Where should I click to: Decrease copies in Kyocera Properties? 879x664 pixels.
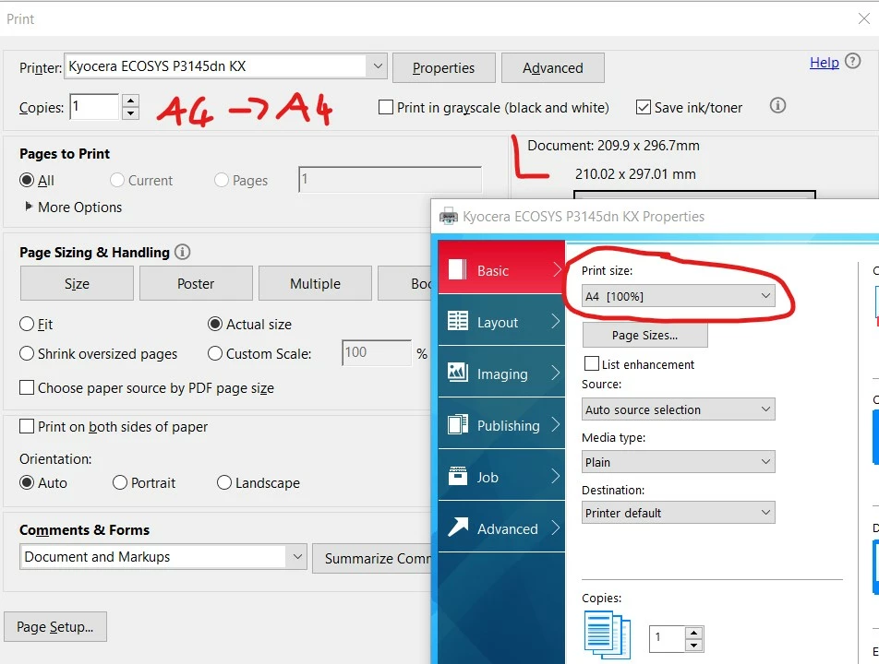[x=694, y=646]
